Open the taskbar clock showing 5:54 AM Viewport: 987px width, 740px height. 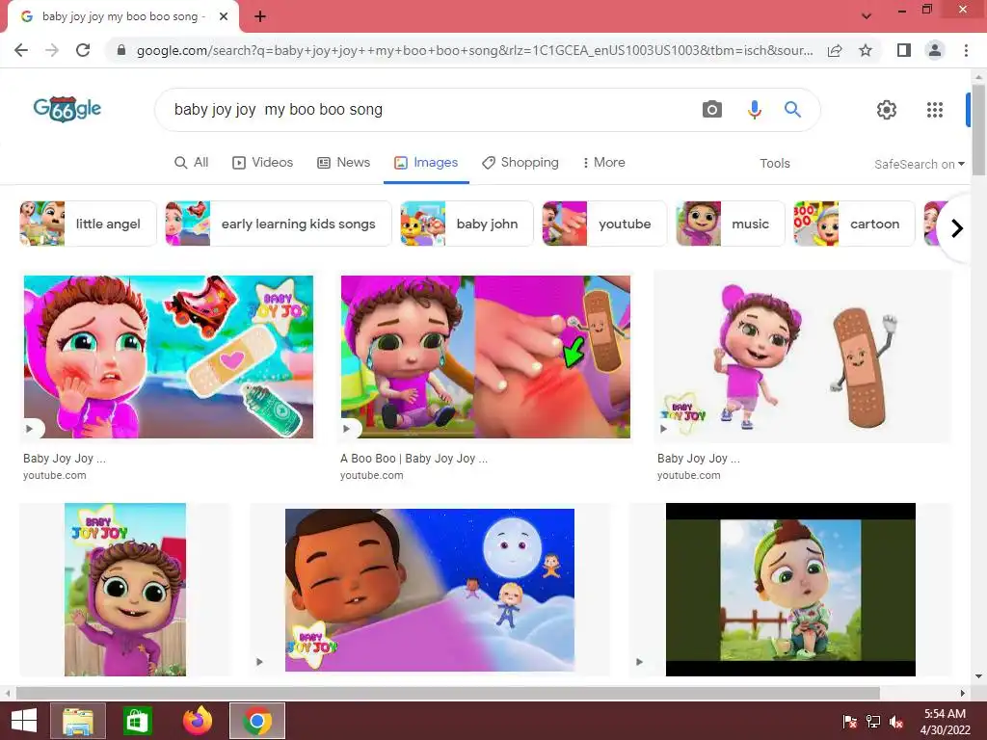coord(945,722)
